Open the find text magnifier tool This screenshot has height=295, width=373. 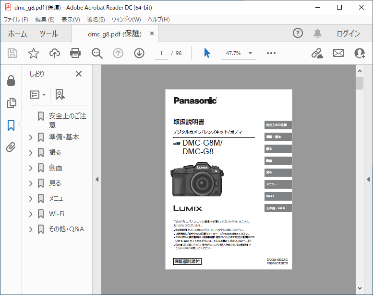(x=97, y=53)
